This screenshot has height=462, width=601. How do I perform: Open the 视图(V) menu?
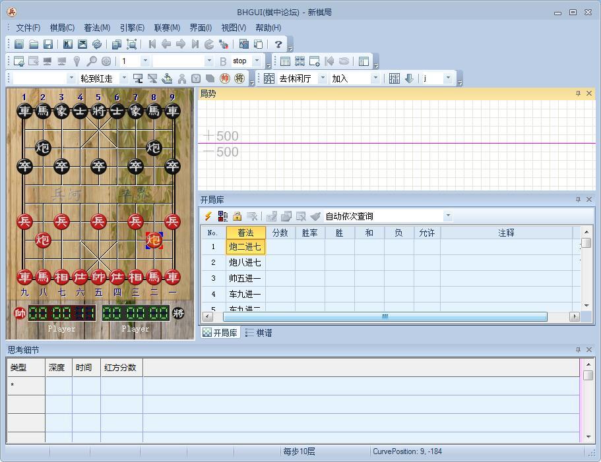click(x=234, y=28)
